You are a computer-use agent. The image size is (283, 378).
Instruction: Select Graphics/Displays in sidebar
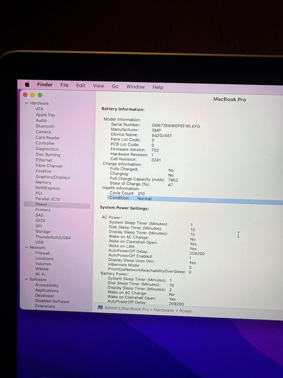tap(53, 177)
